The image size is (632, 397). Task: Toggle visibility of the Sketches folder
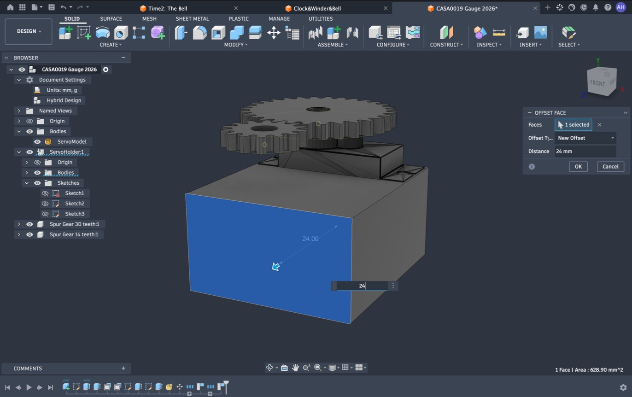point(37,183)
